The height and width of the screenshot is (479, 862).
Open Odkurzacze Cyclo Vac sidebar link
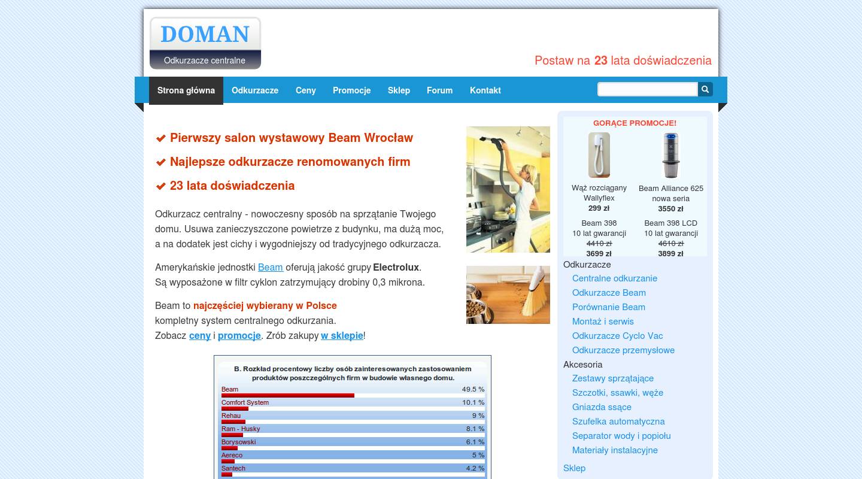click(x=617, y=336)
